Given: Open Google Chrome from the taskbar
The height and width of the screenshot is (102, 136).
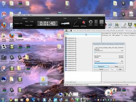Looking at the screenshot, I should point(10,100).
